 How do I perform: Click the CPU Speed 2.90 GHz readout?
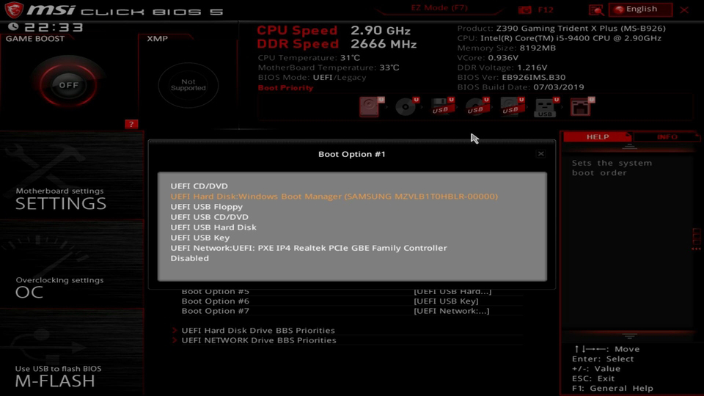(334, 31)
